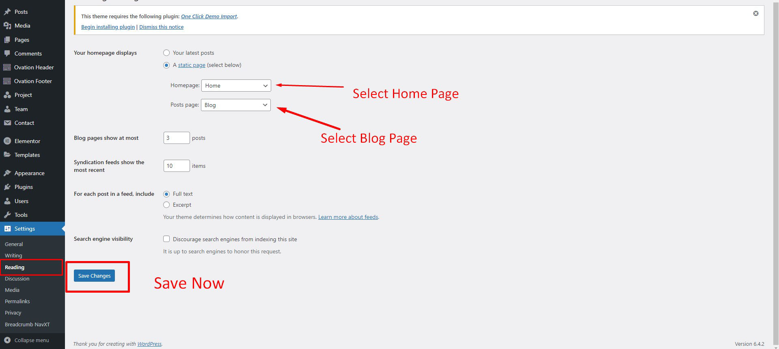Image resolution: width=779 pixels, height=349 pixels.
Task: Click the Pages icon
Action: coord(7,40)
